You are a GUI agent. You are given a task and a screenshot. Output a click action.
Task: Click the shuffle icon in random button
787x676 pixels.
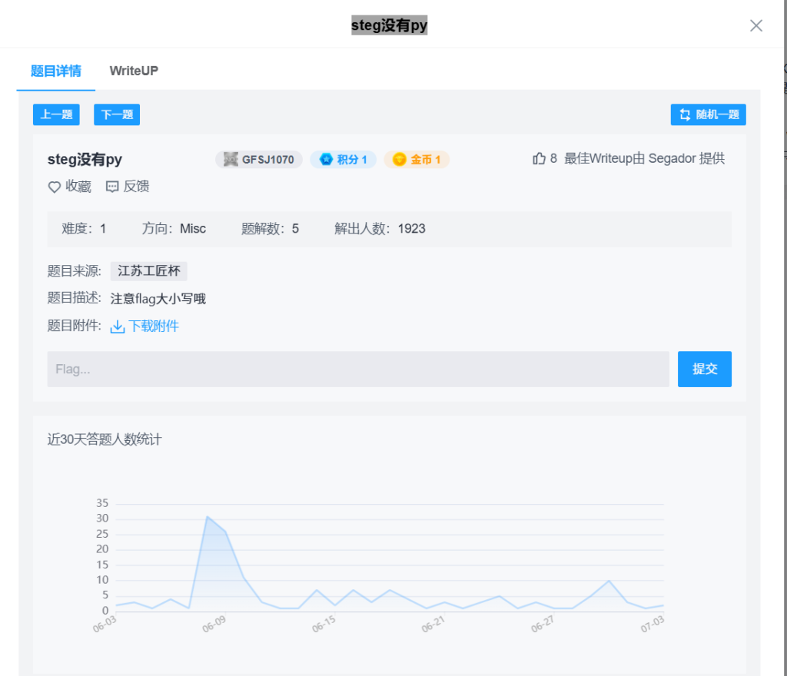(x=685, y=115)
